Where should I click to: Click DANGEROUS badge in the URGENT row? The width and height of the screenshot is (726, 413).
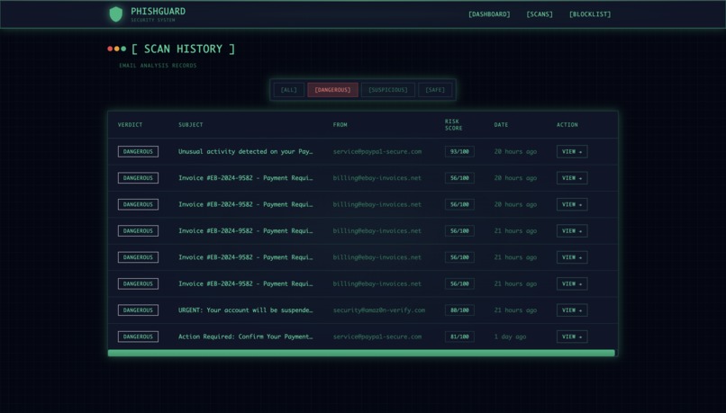[138, 310]
